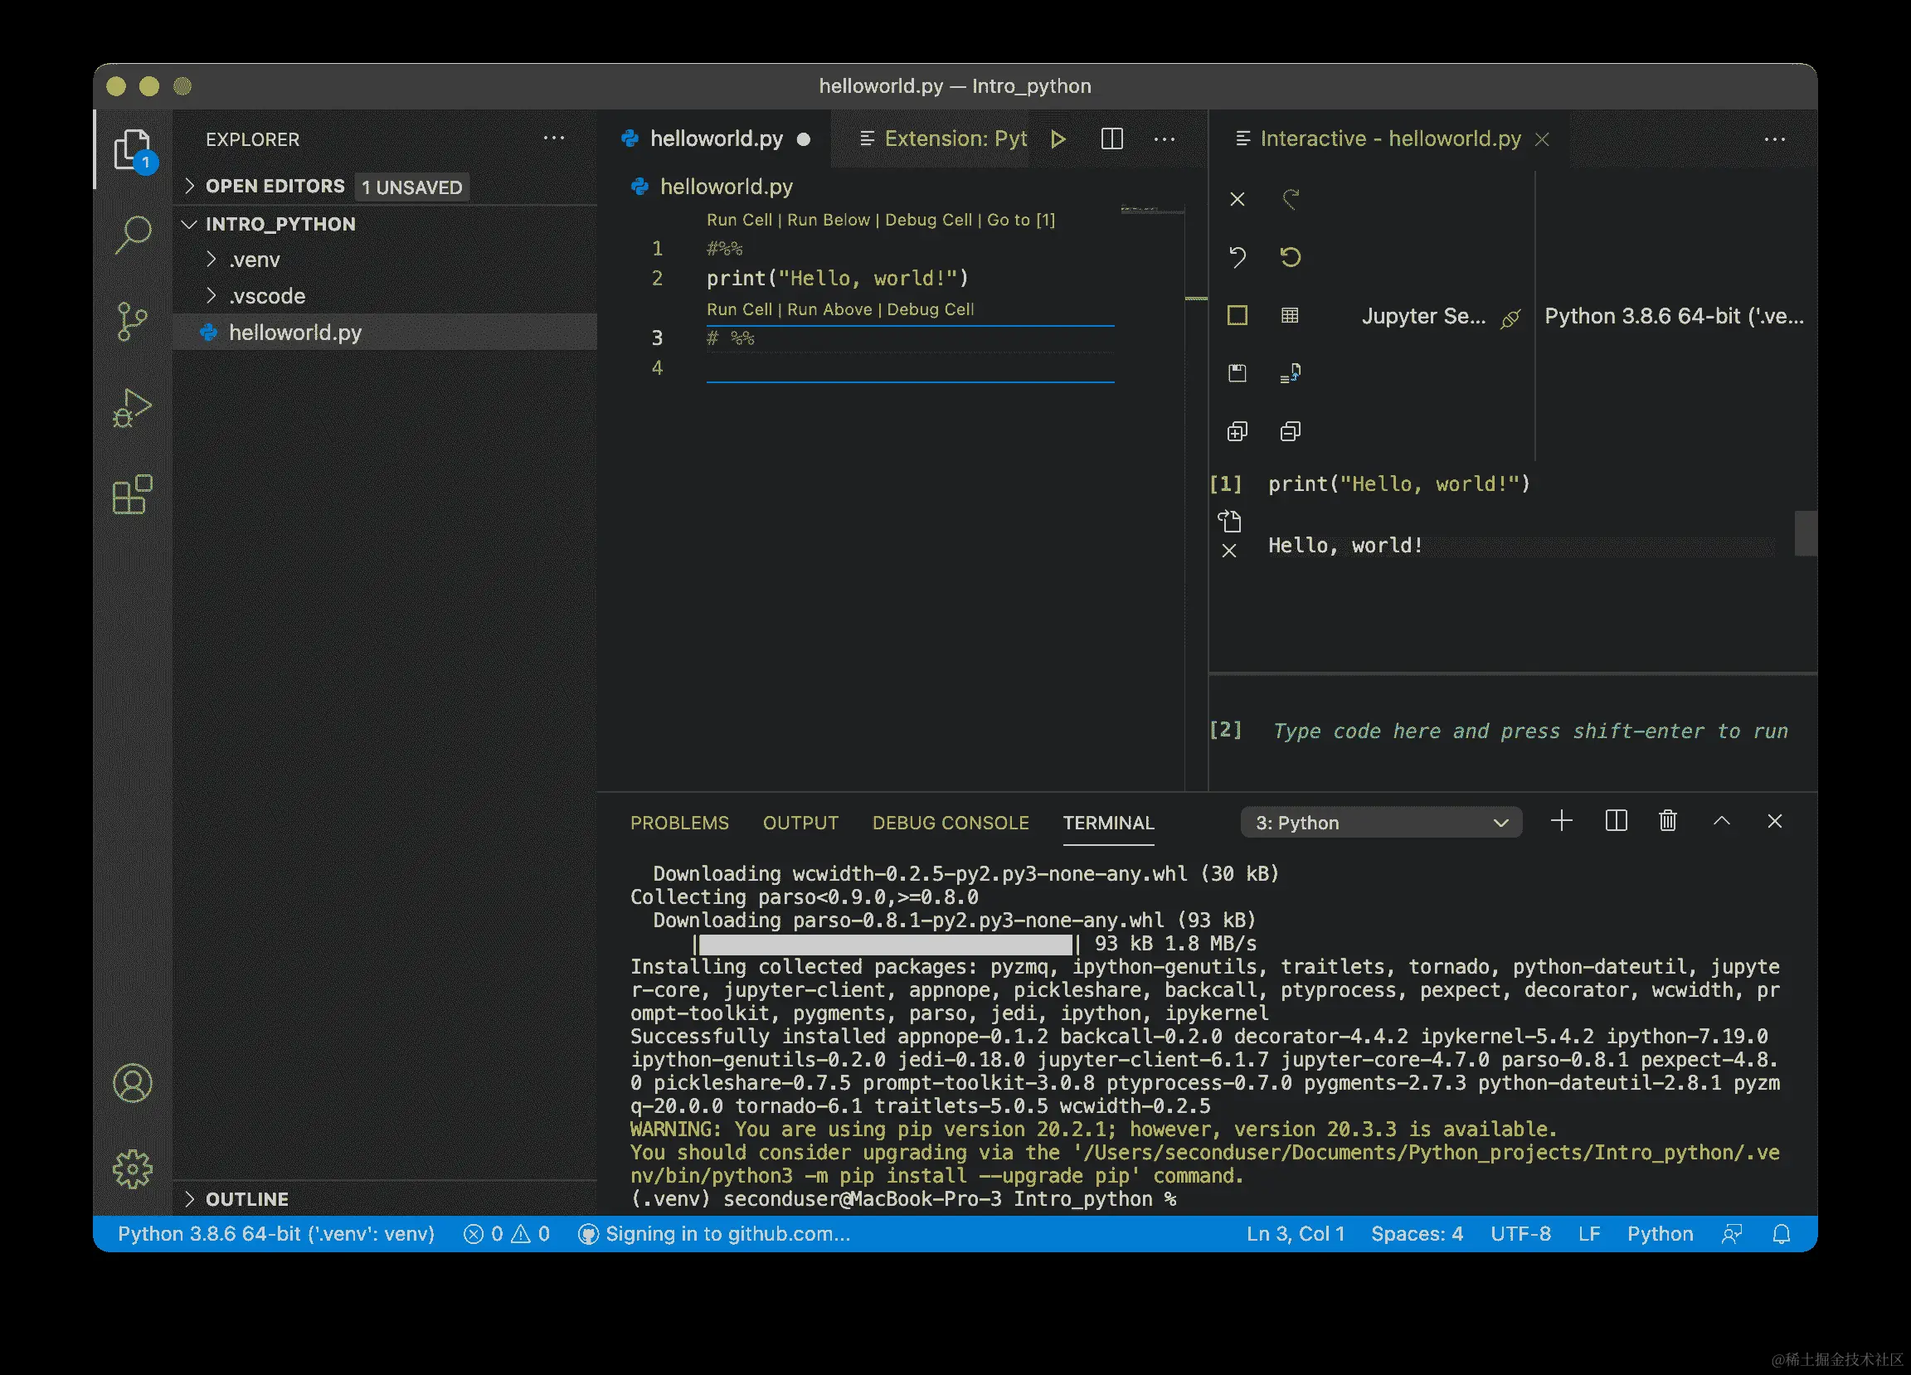
Task: Expand the OUTLINE section
Action: pyautogui.click(x=246, y=1199)
